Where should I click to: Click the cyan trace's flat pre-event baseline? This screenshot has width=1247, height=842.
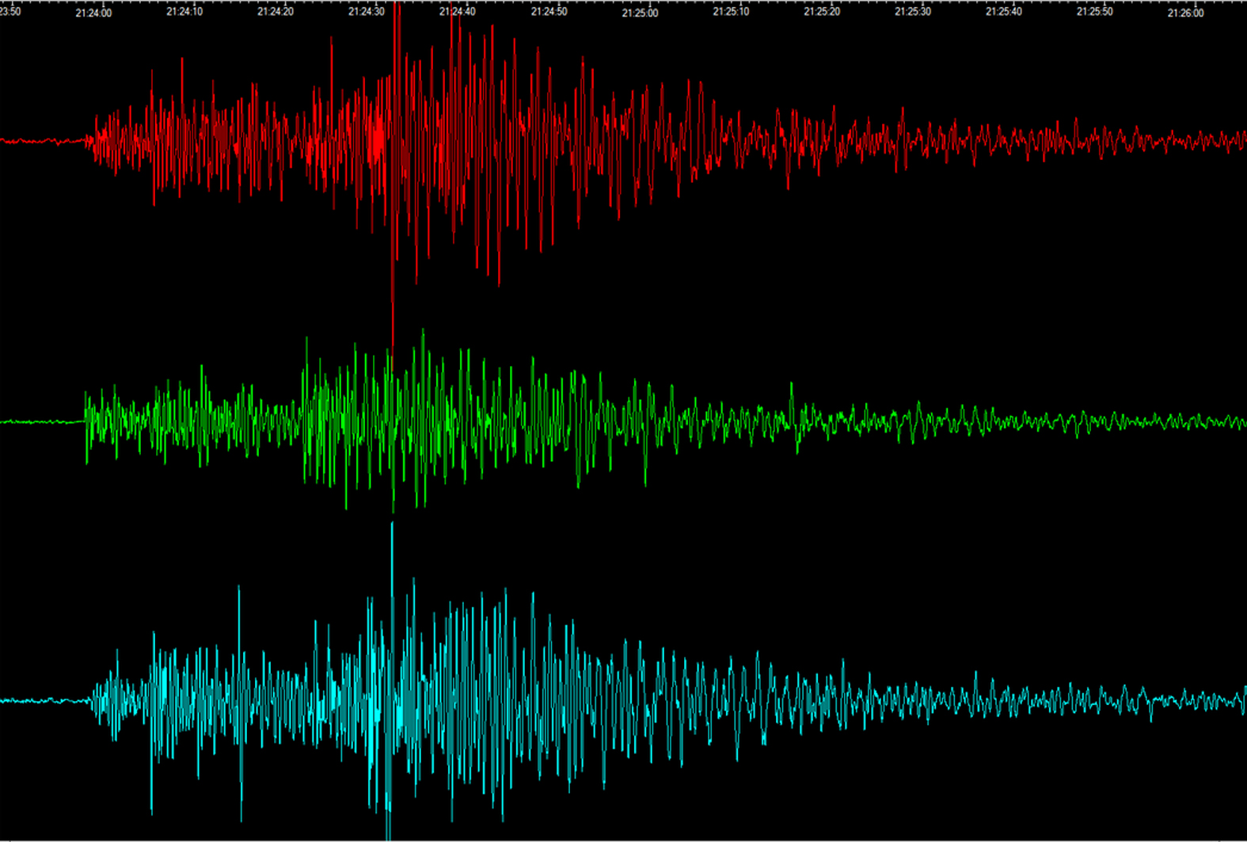click(x=40, y=701)
